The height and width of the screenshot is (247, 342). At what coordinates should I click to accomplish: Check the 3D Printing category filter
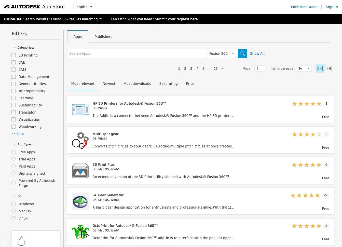tap(14, 55)
